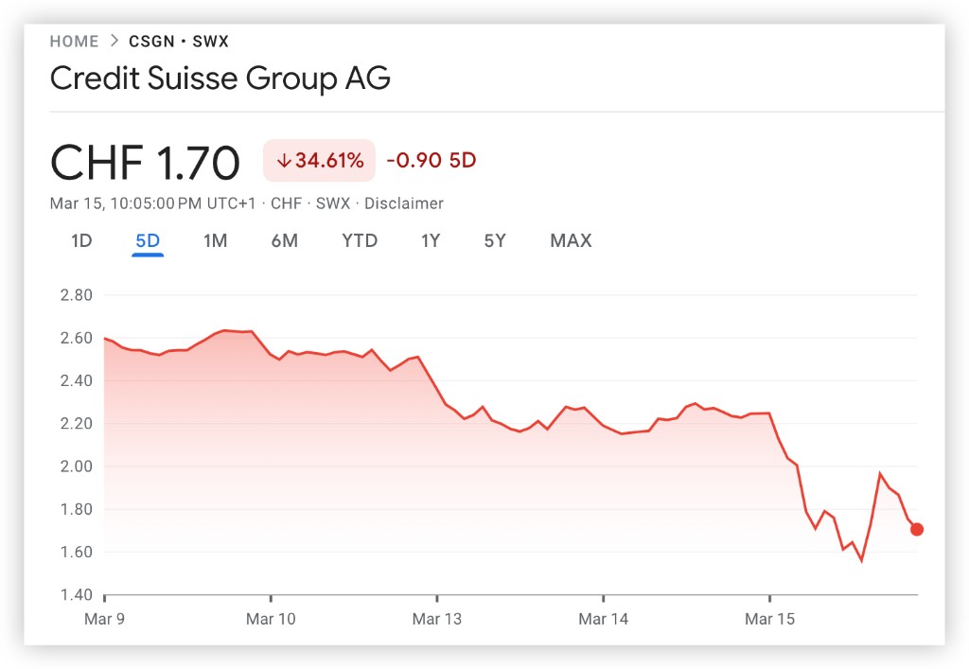Select the 5D time range tab
969x669 pixels.
148,241
